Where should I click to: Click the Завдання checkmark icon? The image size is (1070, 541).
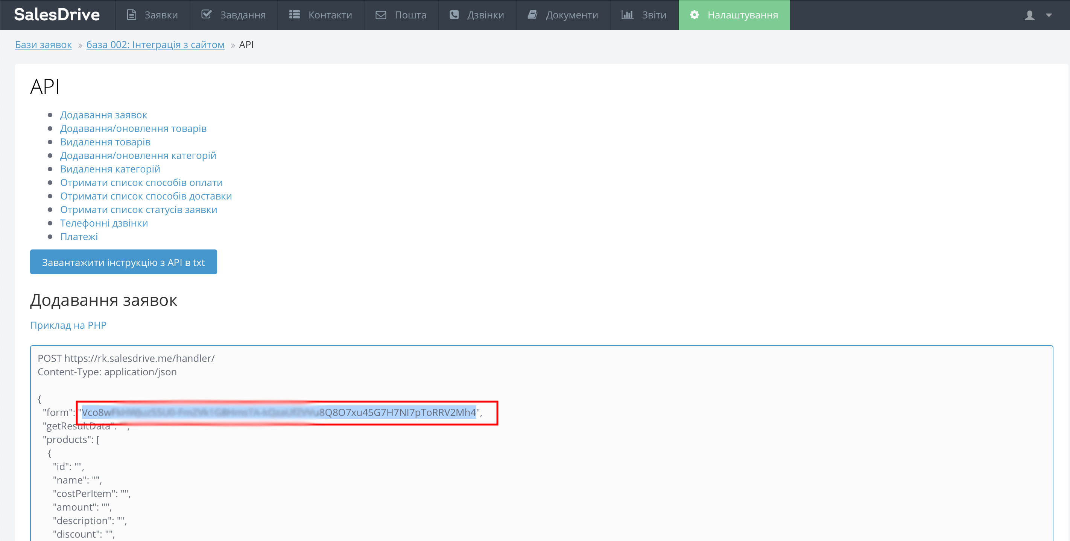207,15
